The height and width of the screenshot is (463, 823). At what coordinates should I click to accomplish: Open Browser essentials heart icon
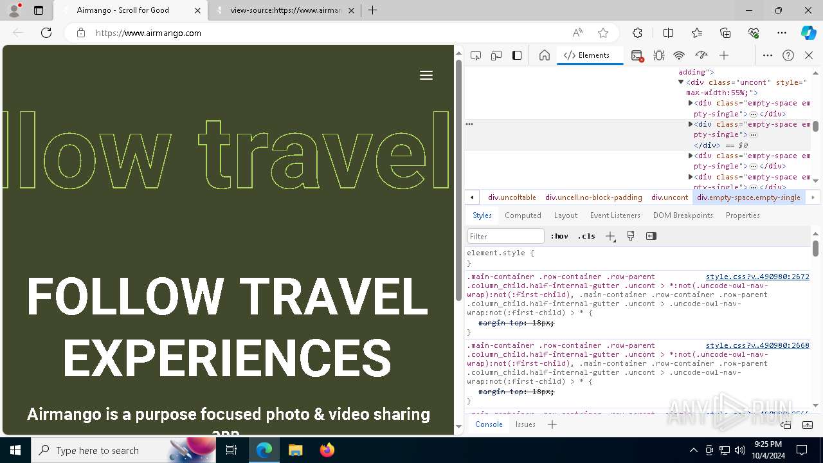click(x=754, y=33)
